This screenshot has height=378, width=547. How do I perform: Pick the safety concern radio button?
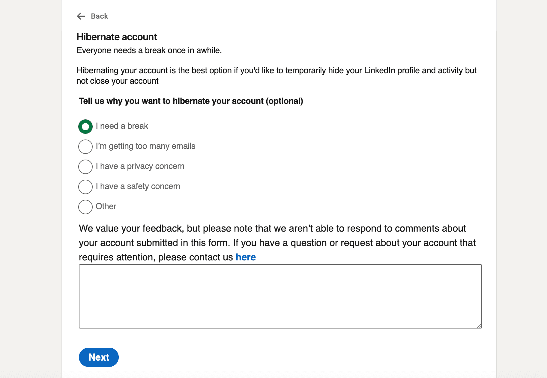coord(85,187)
